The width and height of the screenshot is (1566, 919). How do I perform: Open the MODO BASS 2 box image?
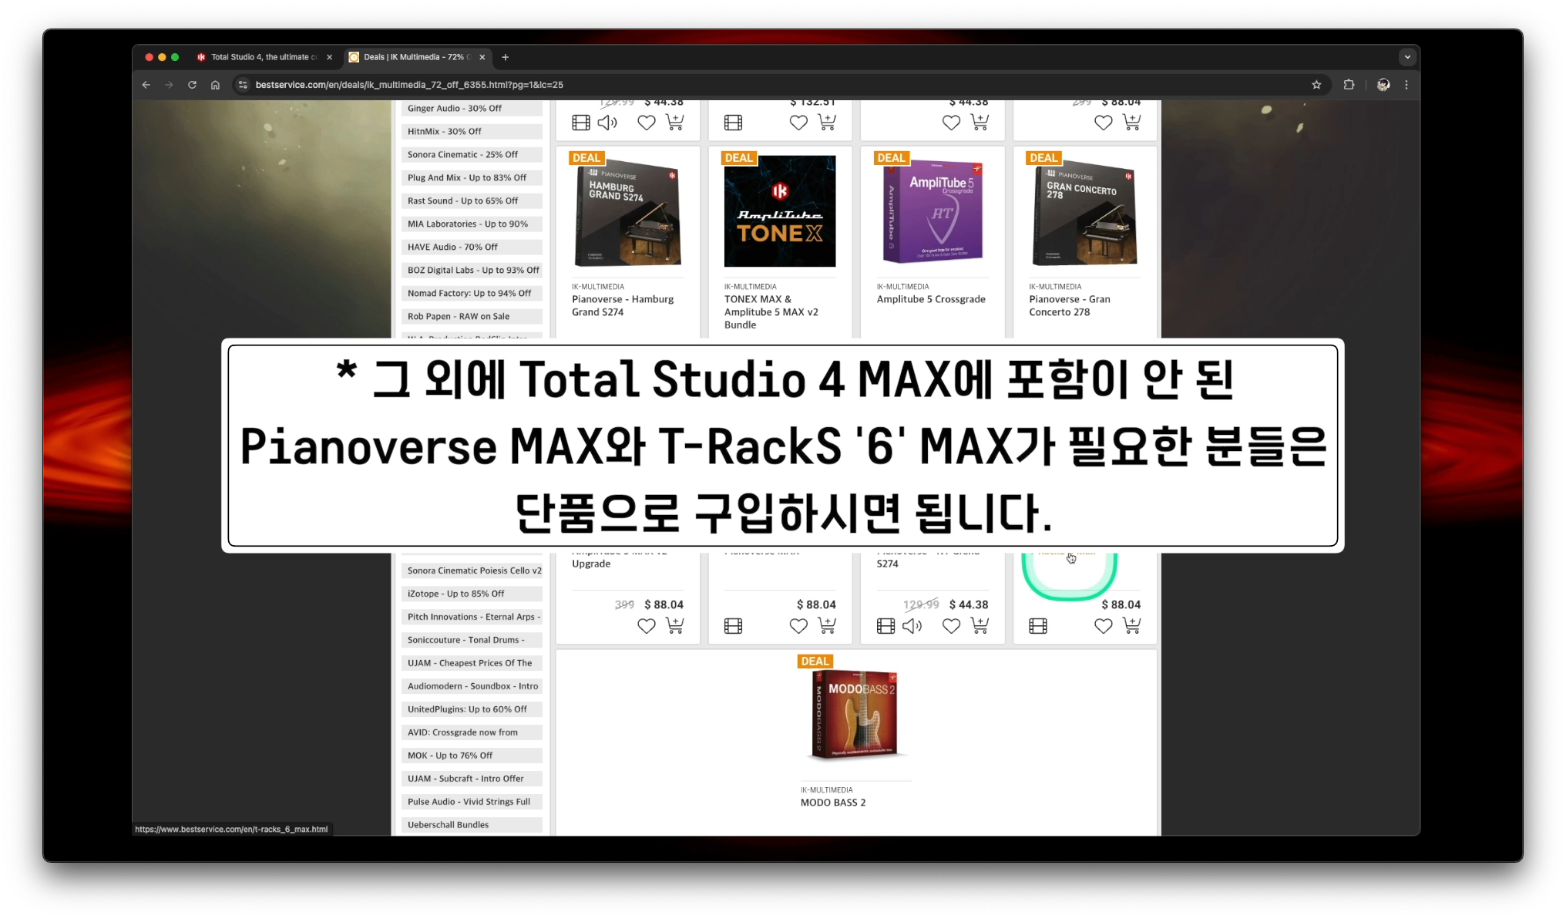tap(855, 715)
